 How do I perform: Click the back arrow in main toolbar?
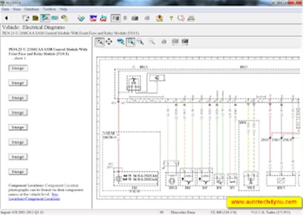click(6, 18)
